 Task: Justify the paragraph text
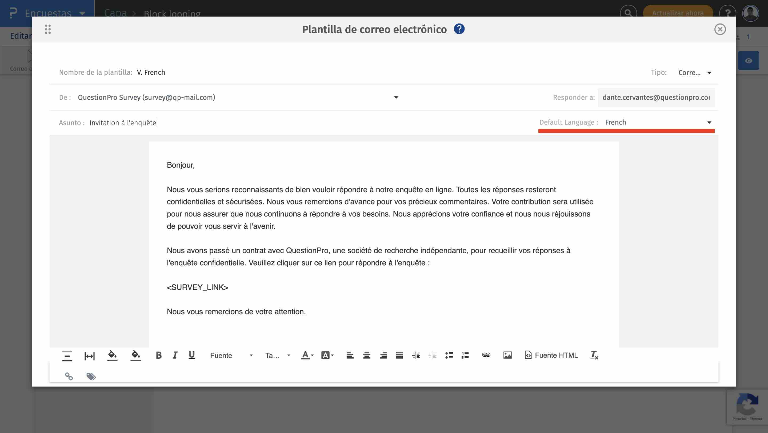tap(400, 355)
